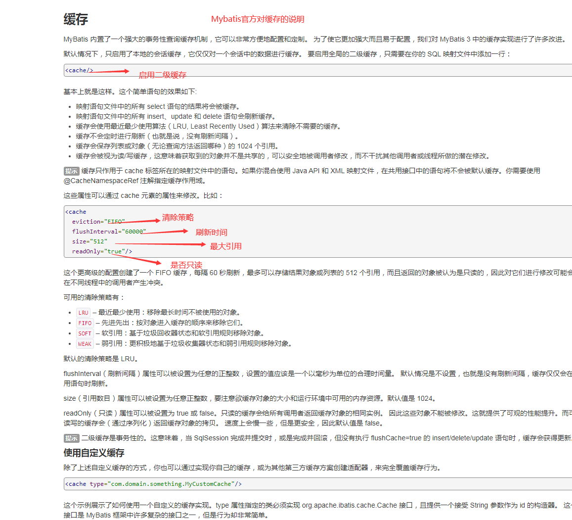The height and width of the screenshot is (520, 572).
Task: Click the MyCustomCache cache type code line
Action: point(153,484)
